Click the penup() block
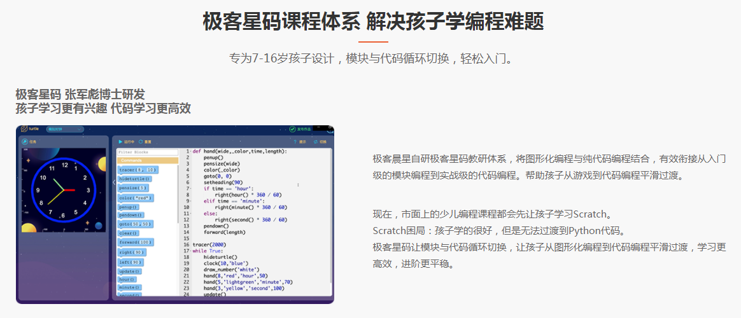Screen dimensions: 741x318 coord(129,207)
